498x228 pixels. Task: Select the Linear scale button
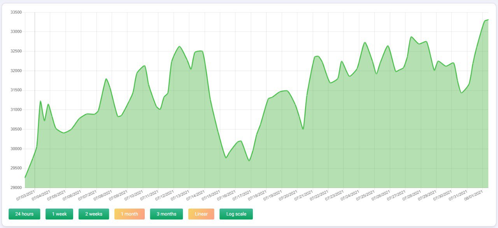pyautogui.click(x=201, y=214)
